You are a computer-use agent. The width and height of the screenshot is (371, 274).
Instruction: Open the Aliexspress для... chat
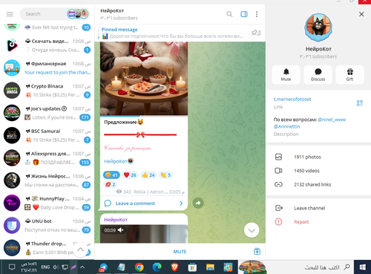(x=47, y=158)
